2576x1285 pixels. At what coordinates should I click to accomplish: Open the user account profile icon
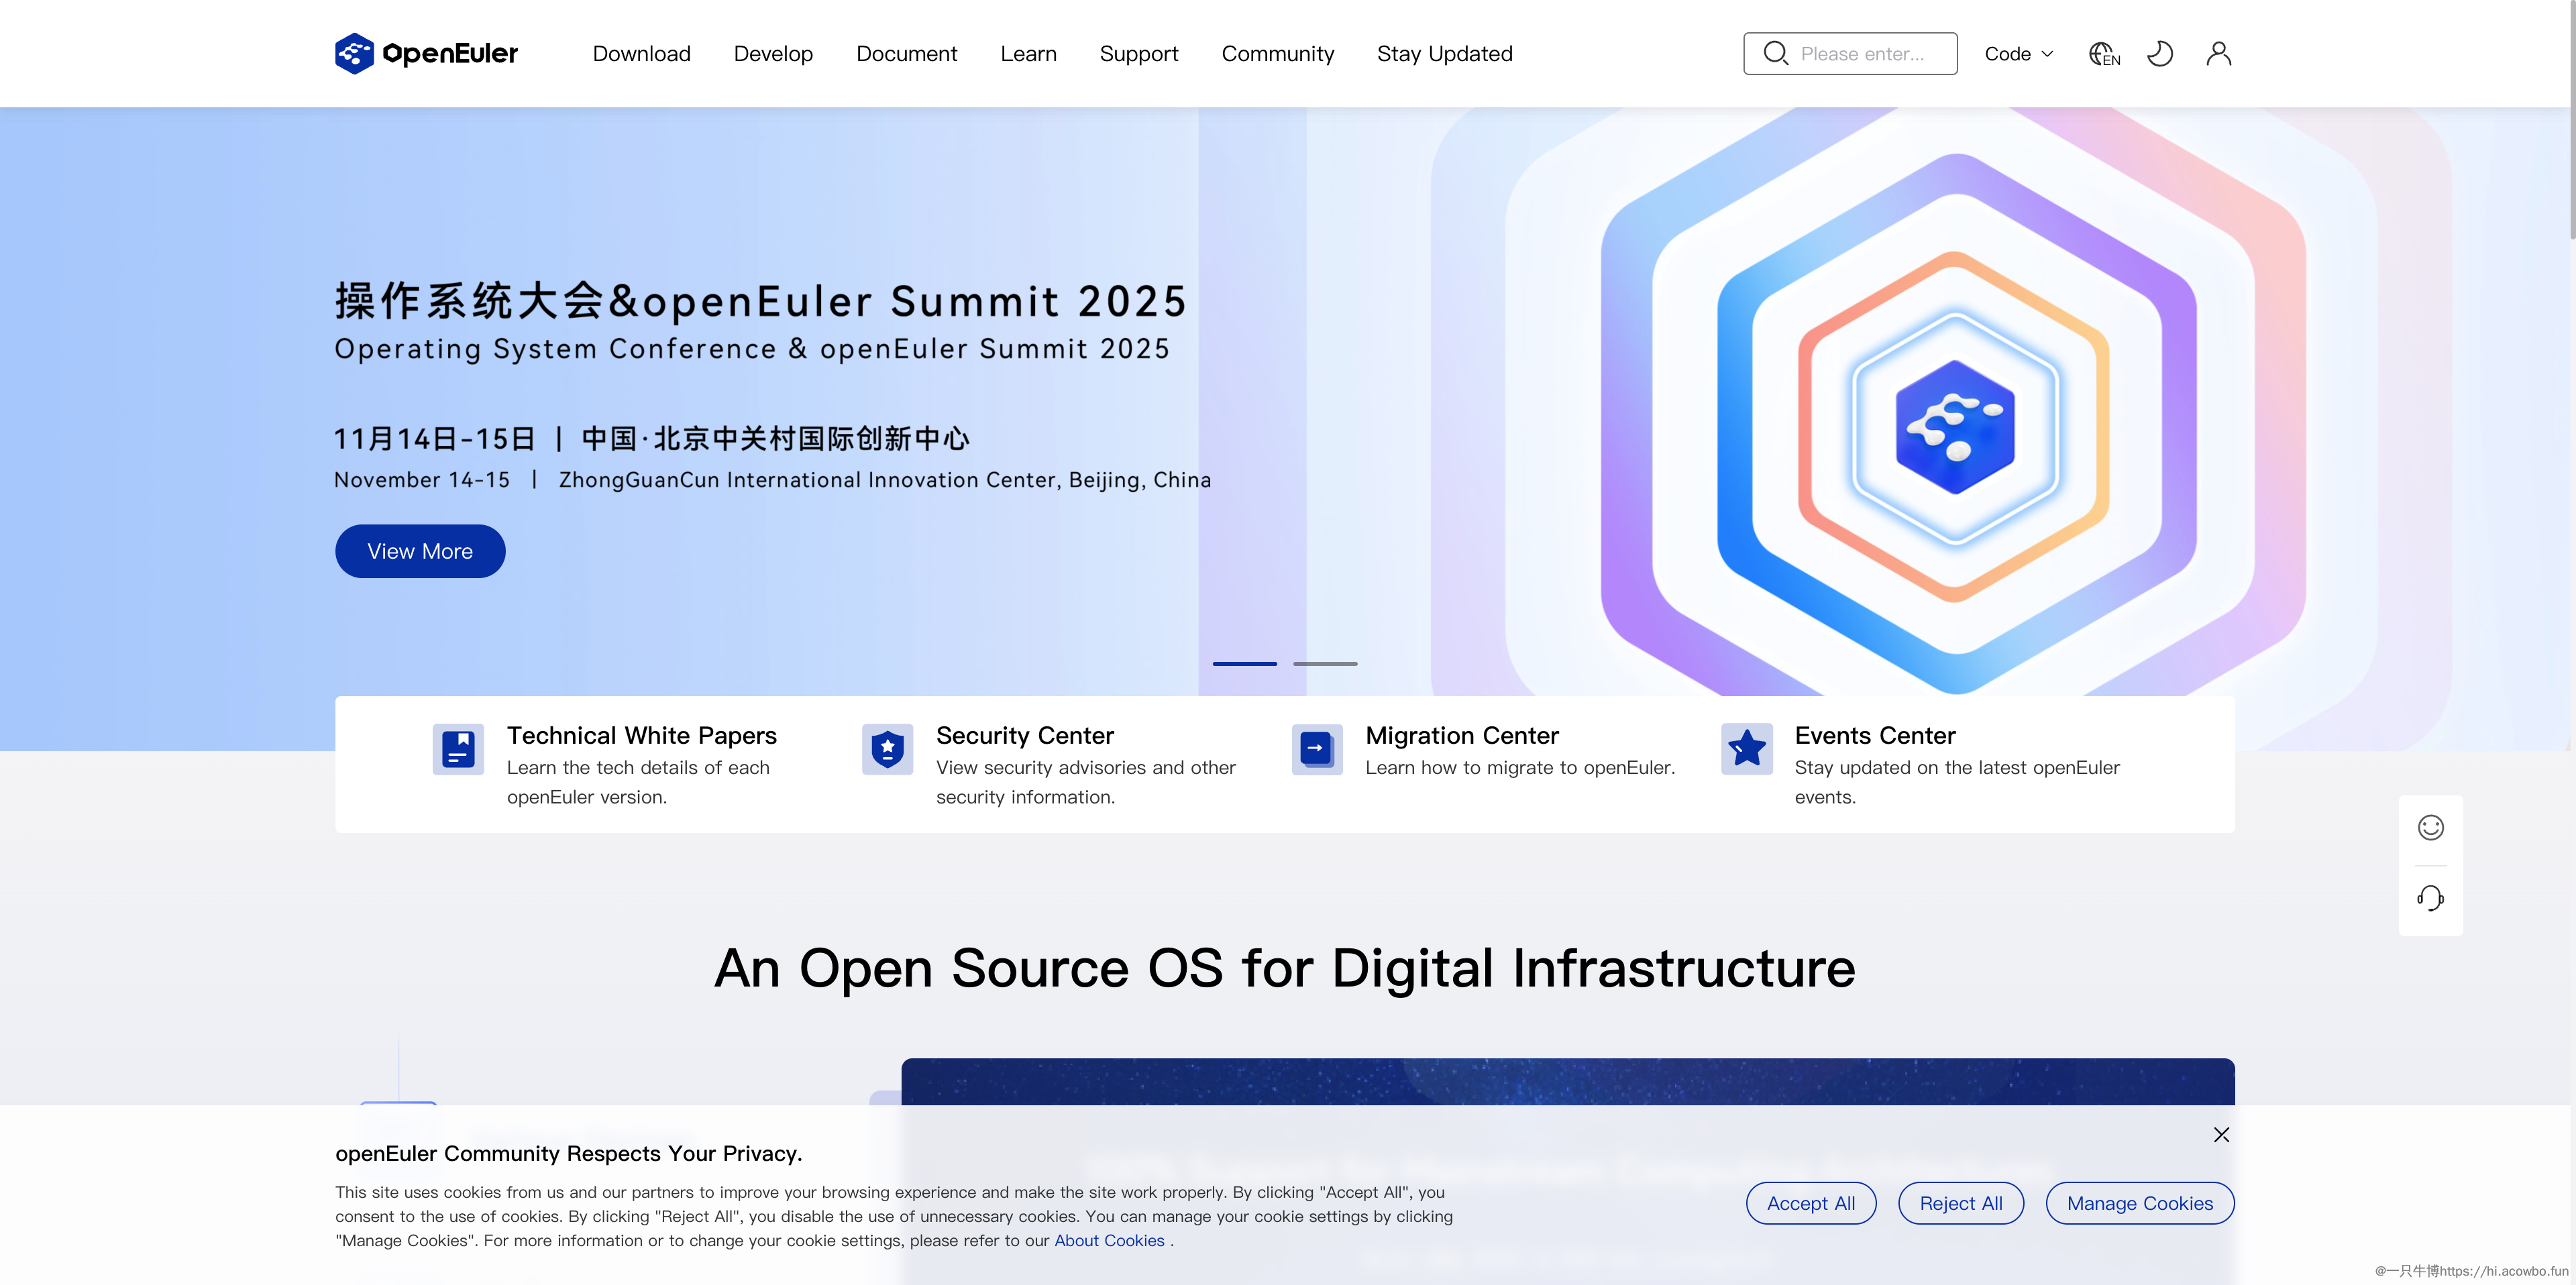2218,53
